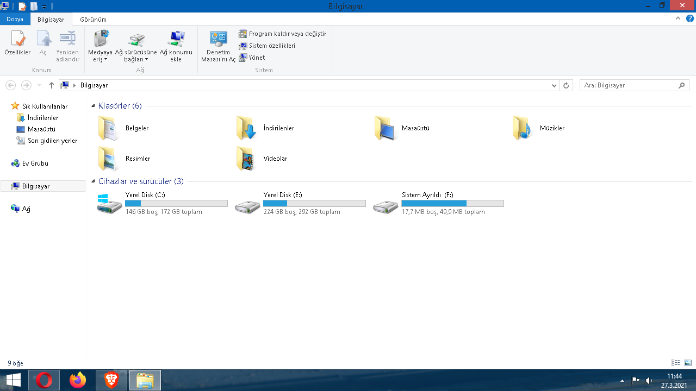Show hidden tray icons arrow
The image size is (696, 391).
point(622,381)
